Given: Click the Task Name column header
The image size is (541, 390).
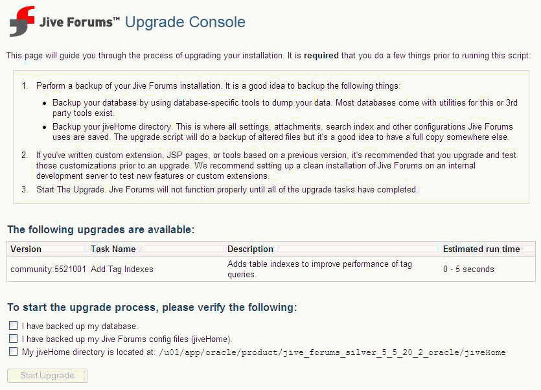Looking at the screenshot, I should tap(112, 249).
